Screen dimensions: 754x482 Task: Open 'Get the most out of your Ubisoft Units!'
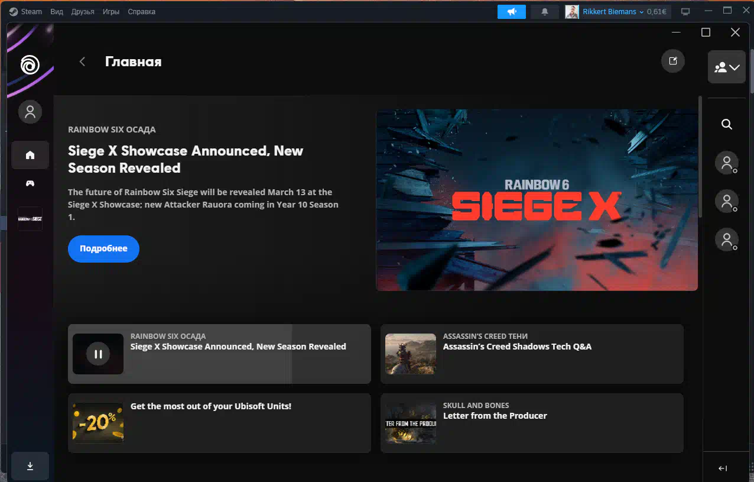(219, 423)
